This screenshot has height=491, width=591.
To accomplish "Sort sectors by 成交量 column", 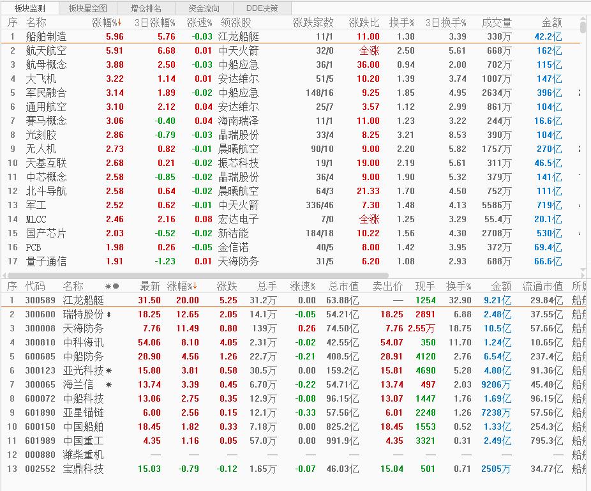I will (497, 22).
